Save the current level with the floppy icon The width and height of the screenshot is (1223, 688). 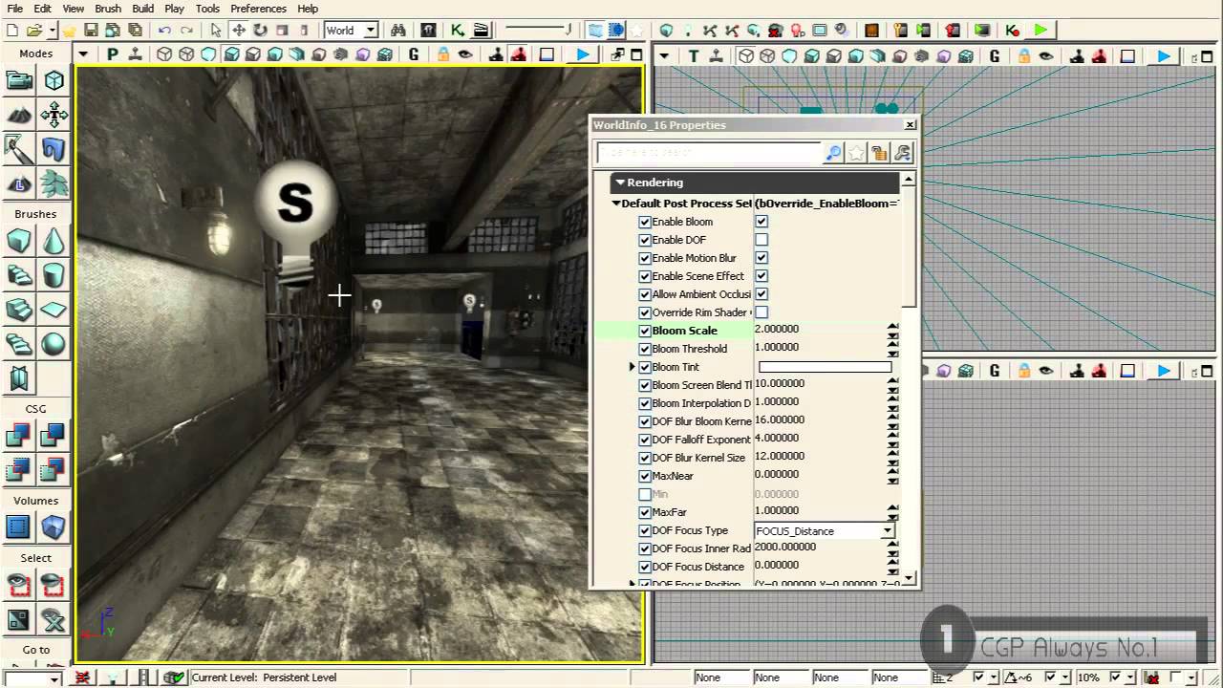coord(91,31)
